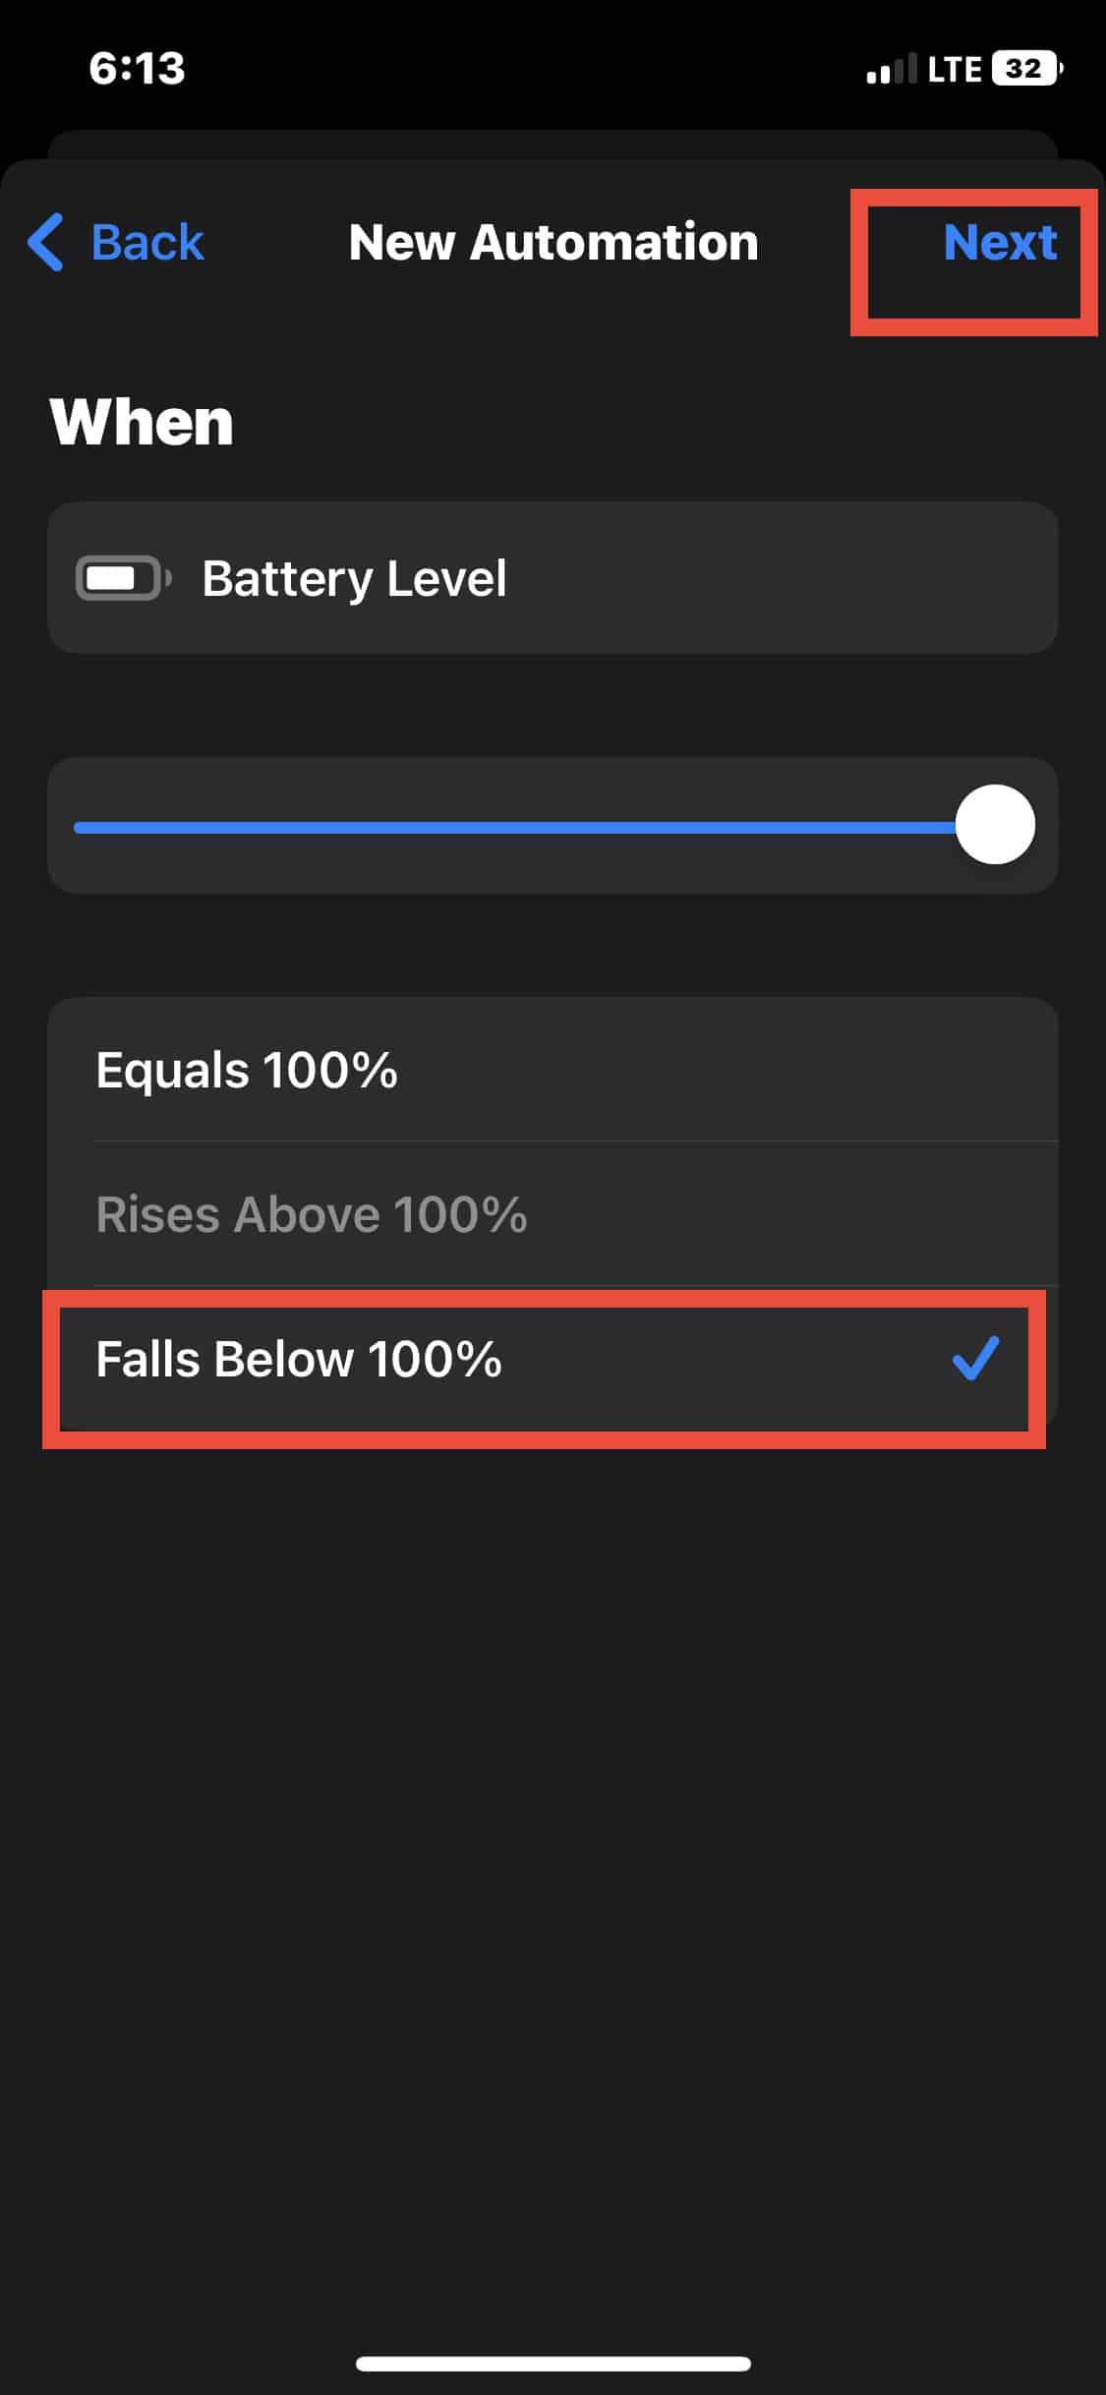Tap the When section heading
This screenshot has height=2395, width=1106.
point(142,422)
